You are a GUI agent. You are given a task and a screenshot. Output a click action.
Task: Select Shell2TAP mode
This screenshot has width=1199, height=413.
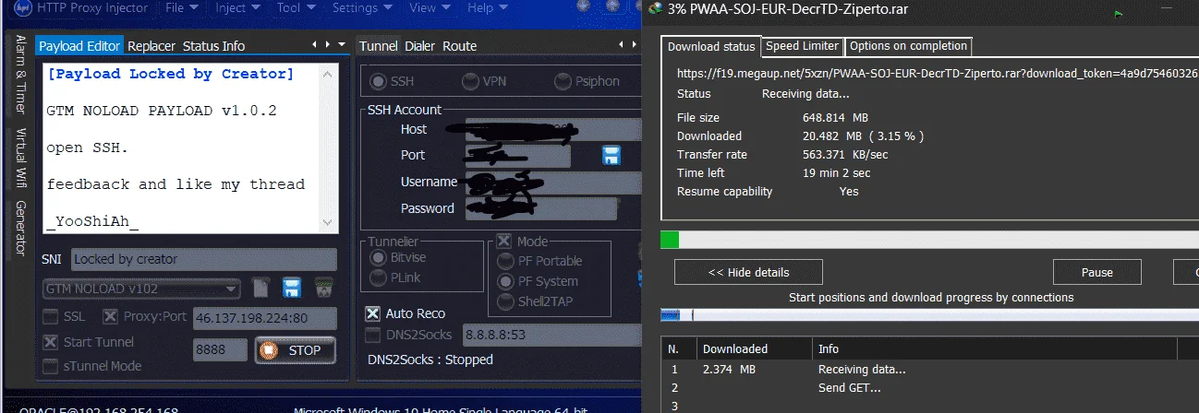pyautogui.click(x=505, y=301)
